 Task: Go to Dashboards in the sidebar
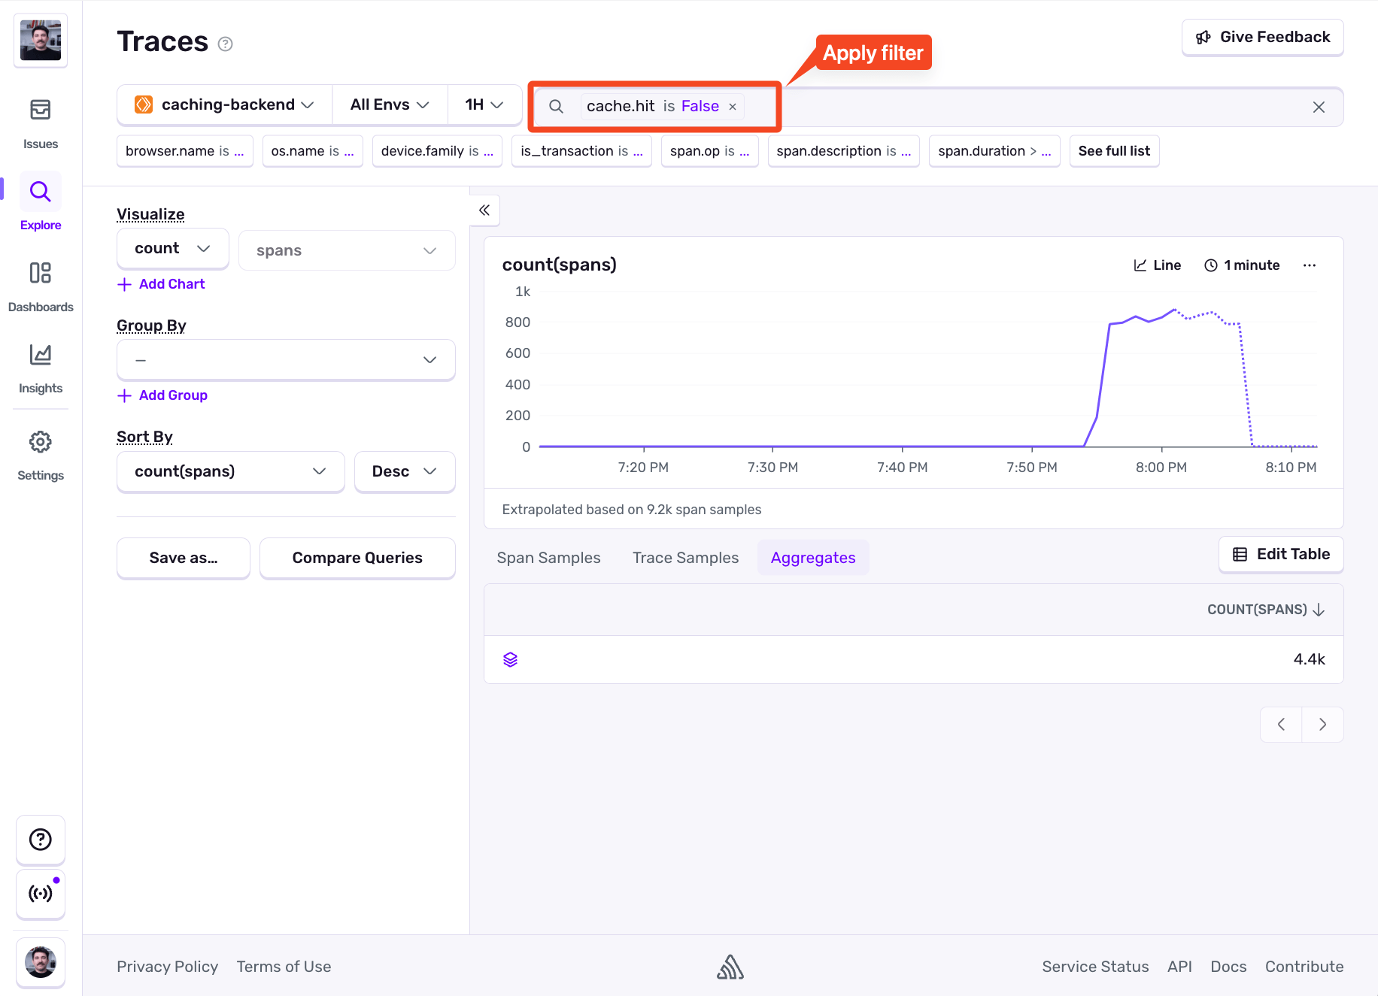[41, 286]
